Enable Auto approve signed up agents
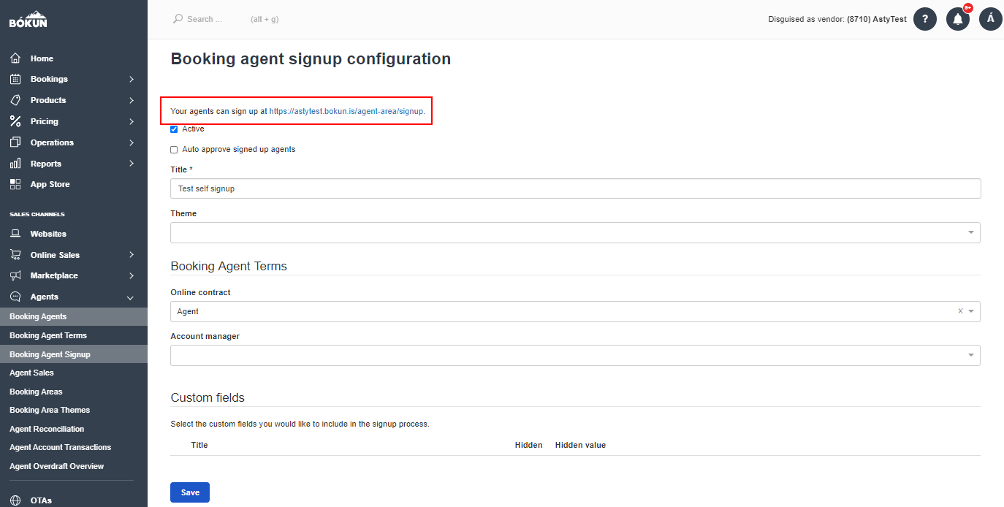Image resolution: width=1004 pixels, height=507 pixels. tap(174, 150)
